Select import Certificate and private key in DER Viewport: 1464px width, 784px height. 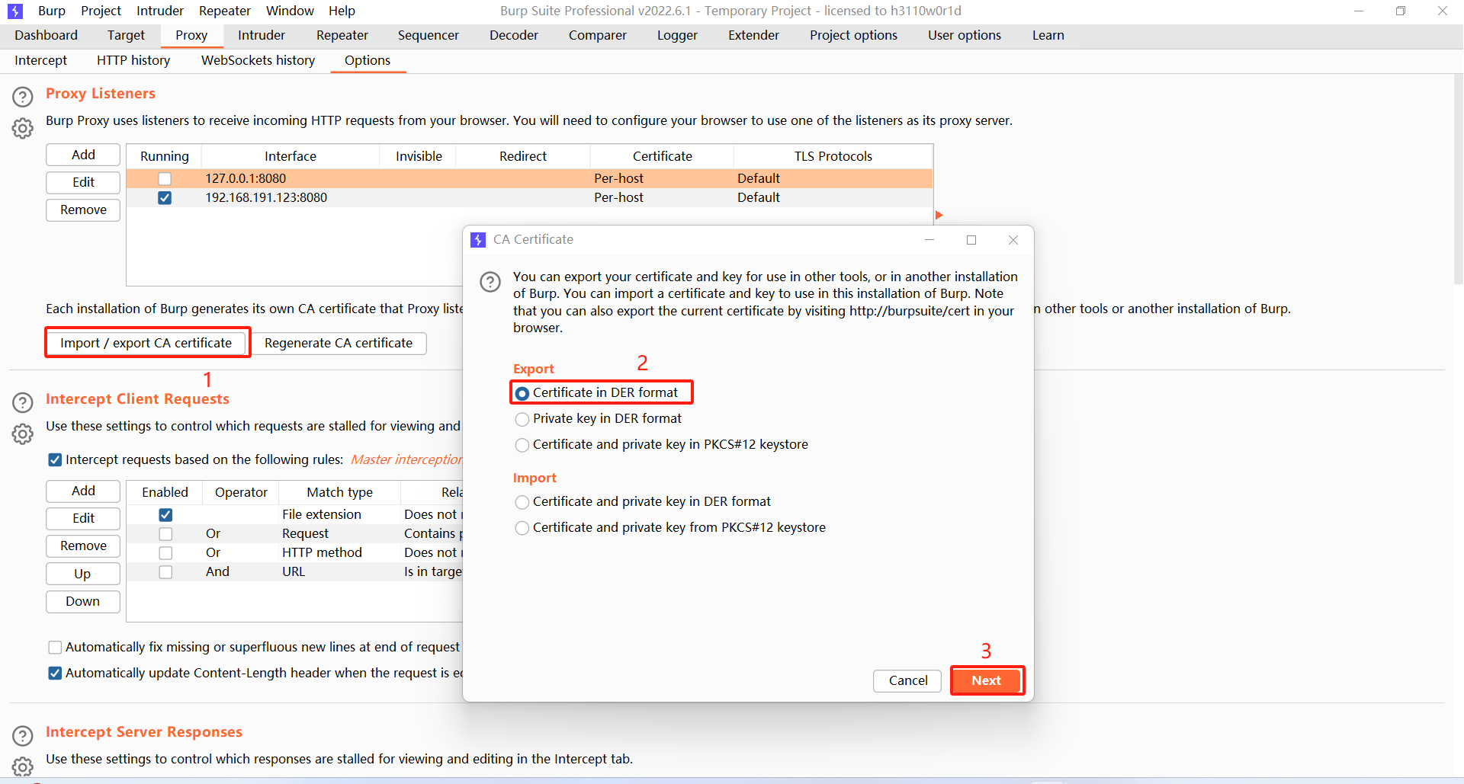pyautogui.click(x=522, y=502)
